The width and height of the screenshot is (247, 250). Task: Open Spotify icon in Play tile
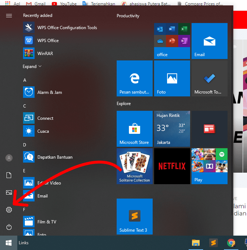pyautogui.click(x=222, y=154)
